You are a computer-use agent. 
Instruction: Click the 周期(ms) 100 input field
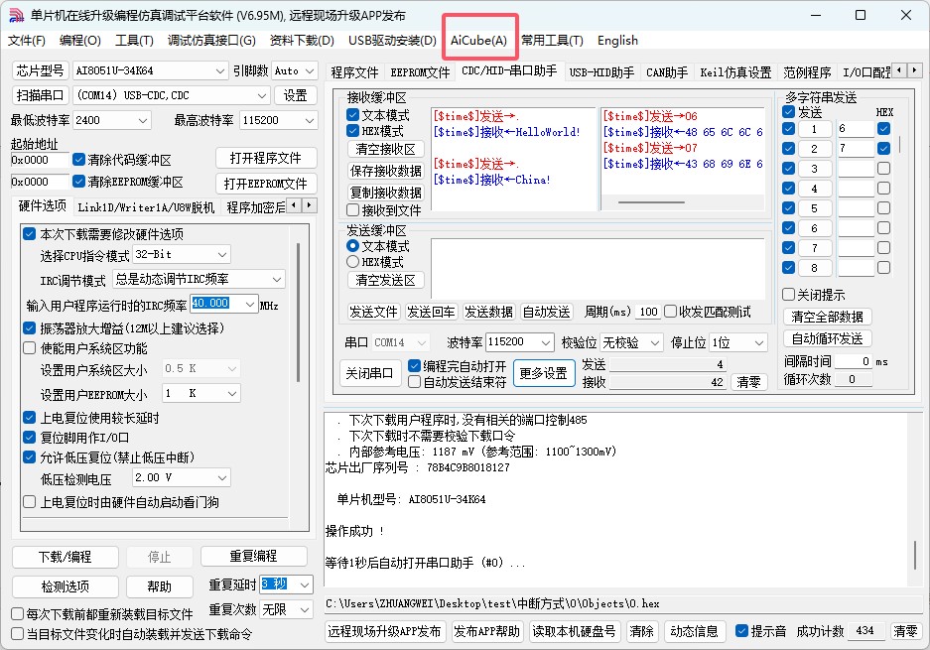(x=648, y=312)
